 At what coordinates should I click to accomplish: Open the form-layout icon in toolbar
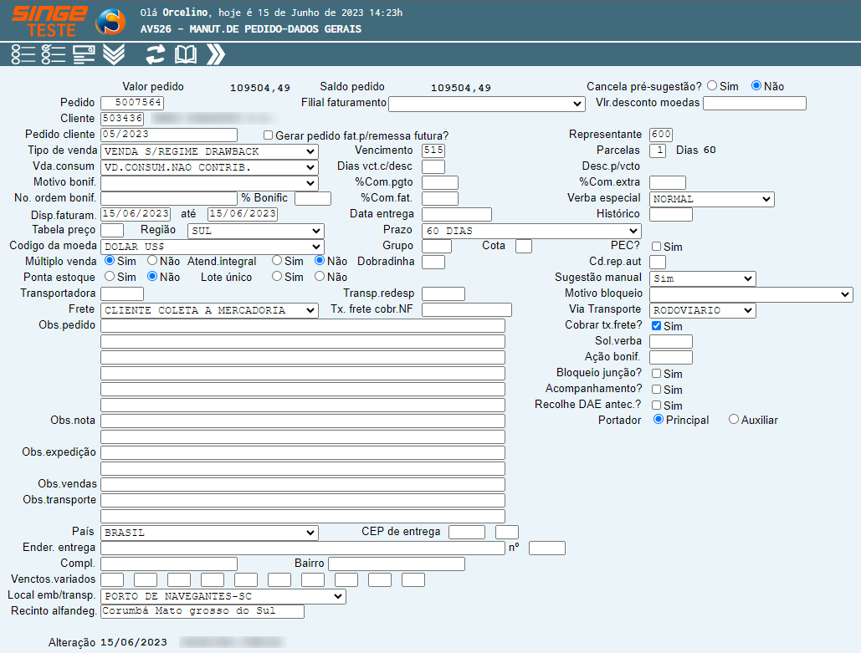(x=84, y=54)
